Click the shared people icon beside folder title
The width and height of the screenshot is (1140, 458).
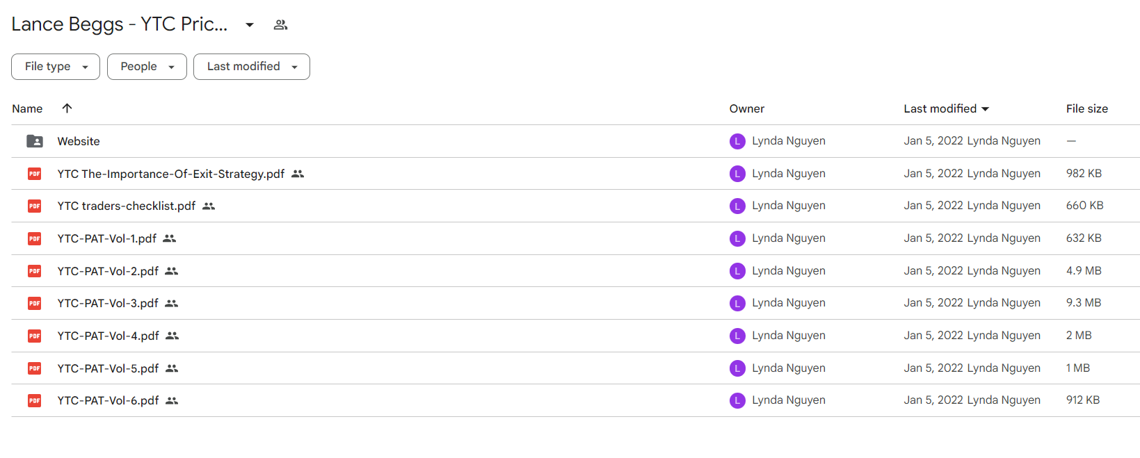point(280,25)
